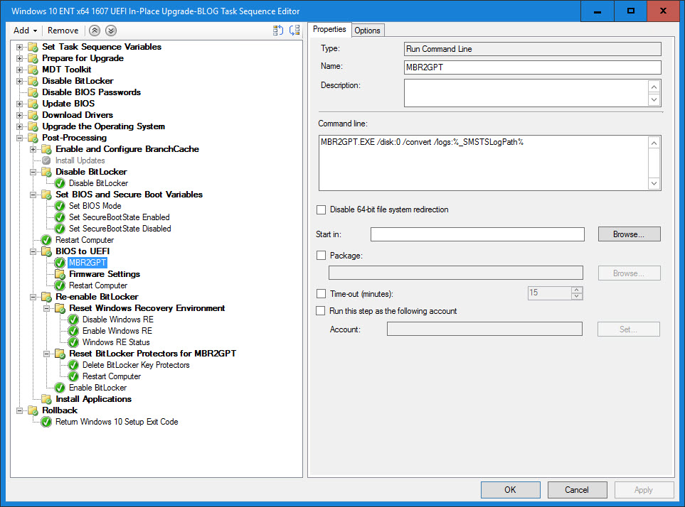Image resolution: width=685 pixels, height=507 pixels.
Task: Click into the Start in text field
Action: click(477, 234)
